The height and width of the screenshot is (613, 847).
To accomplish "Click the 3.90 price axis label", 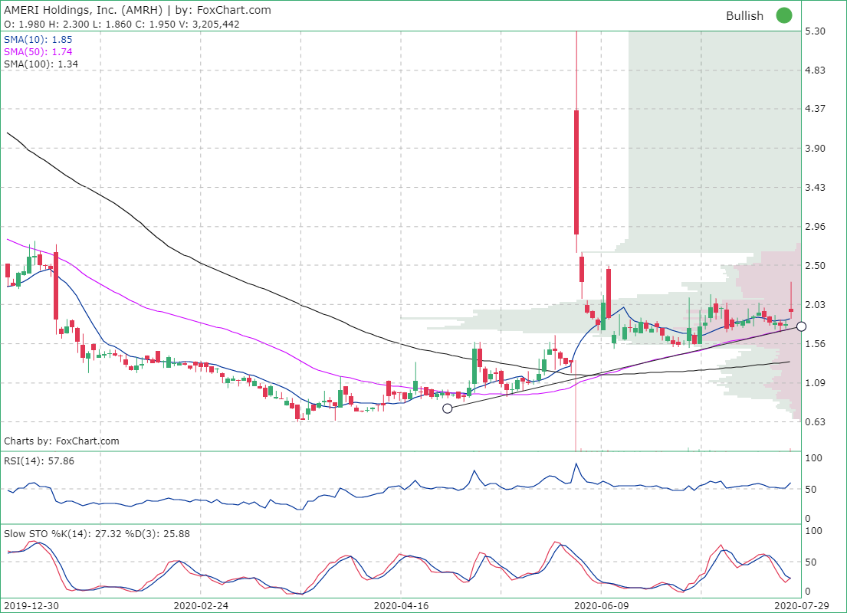I will [x=815, y=149].
